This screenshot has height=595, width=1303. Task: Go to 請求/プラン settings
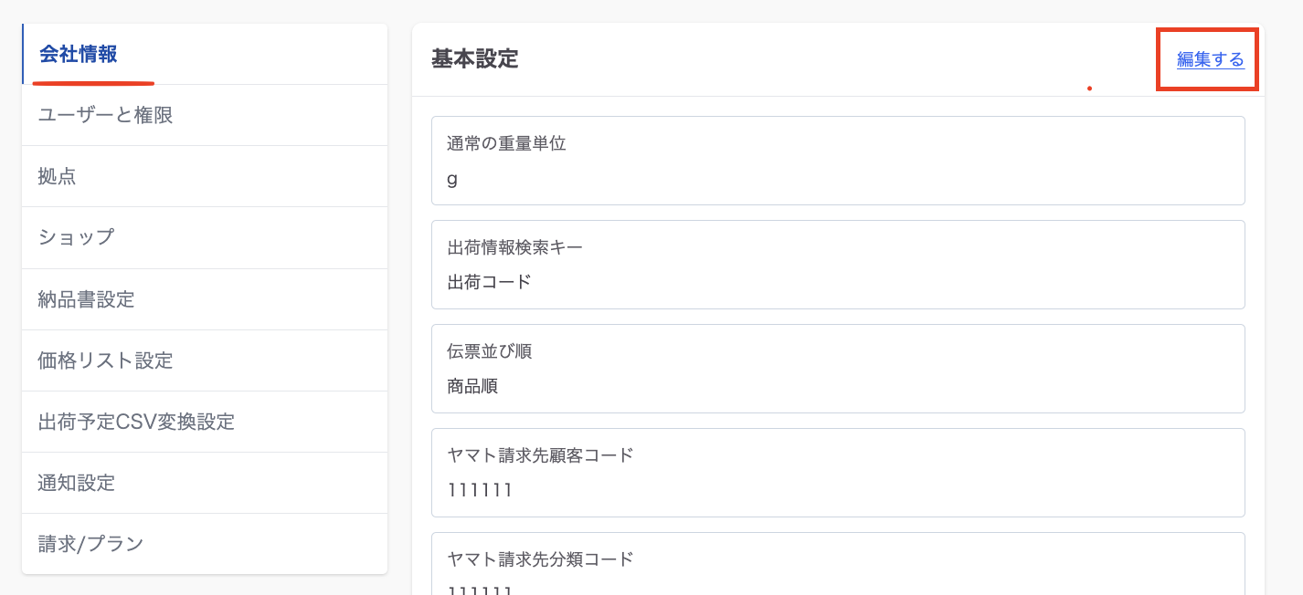[x=90, y=544]
